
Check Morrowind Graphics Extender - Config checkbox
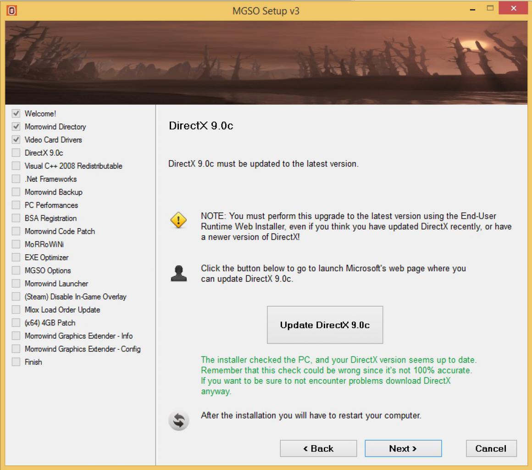tap(16, 348)
